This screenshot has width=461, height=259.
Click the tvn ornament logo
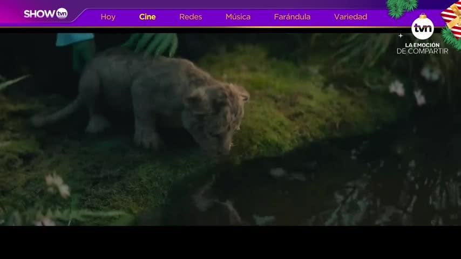(423, 27)
